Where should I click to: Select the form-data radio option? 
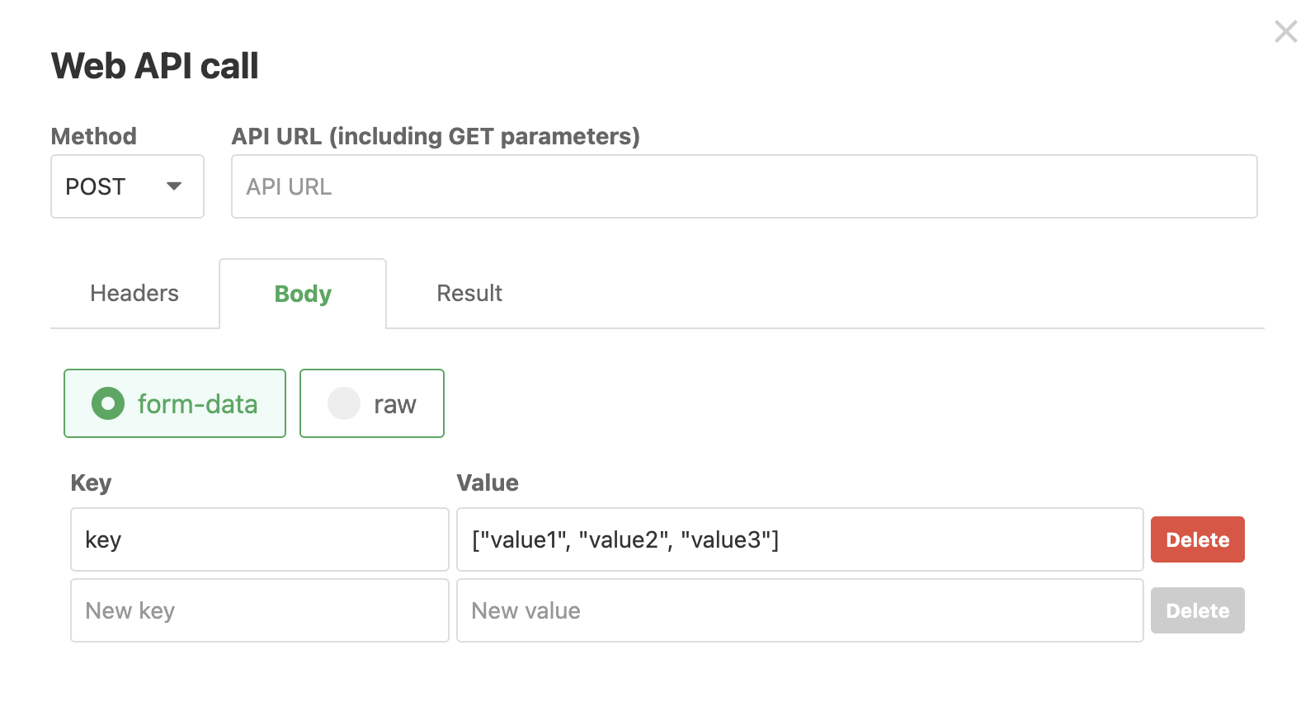pyautogui.click(x=175, y=403)
